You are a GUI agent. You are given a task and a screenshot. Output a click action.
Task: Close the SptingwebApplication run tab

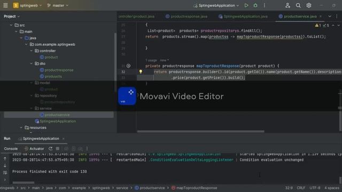(x=63, y=139)
